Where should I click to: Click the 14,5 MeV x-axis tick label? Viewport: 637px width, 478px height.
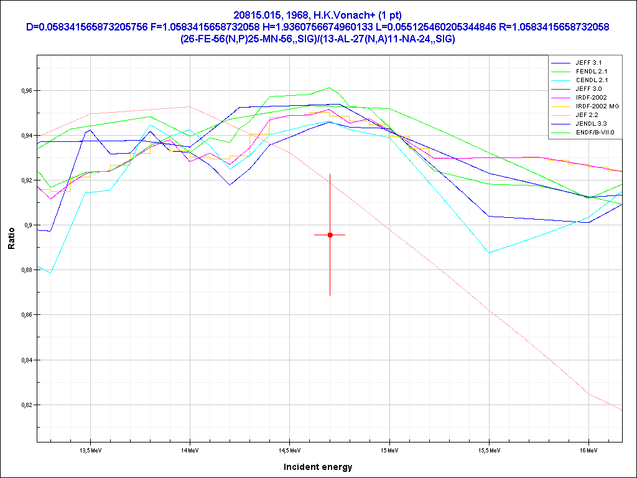[x=289, y=449]
